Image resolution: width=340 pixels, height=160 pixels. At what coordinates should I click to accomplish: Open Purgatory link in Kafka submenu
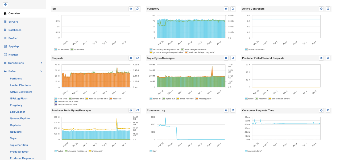pos(16,105)
